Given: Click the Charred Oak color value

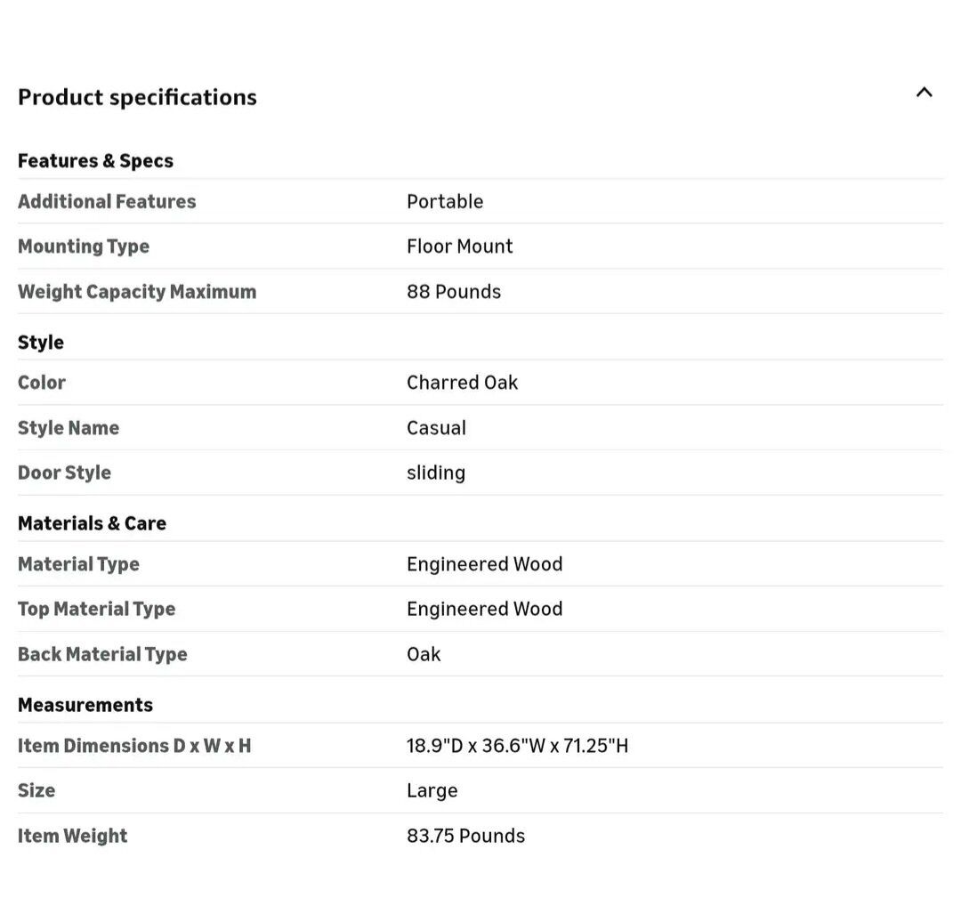Looking at the screenshot, I should pos(462,383).
